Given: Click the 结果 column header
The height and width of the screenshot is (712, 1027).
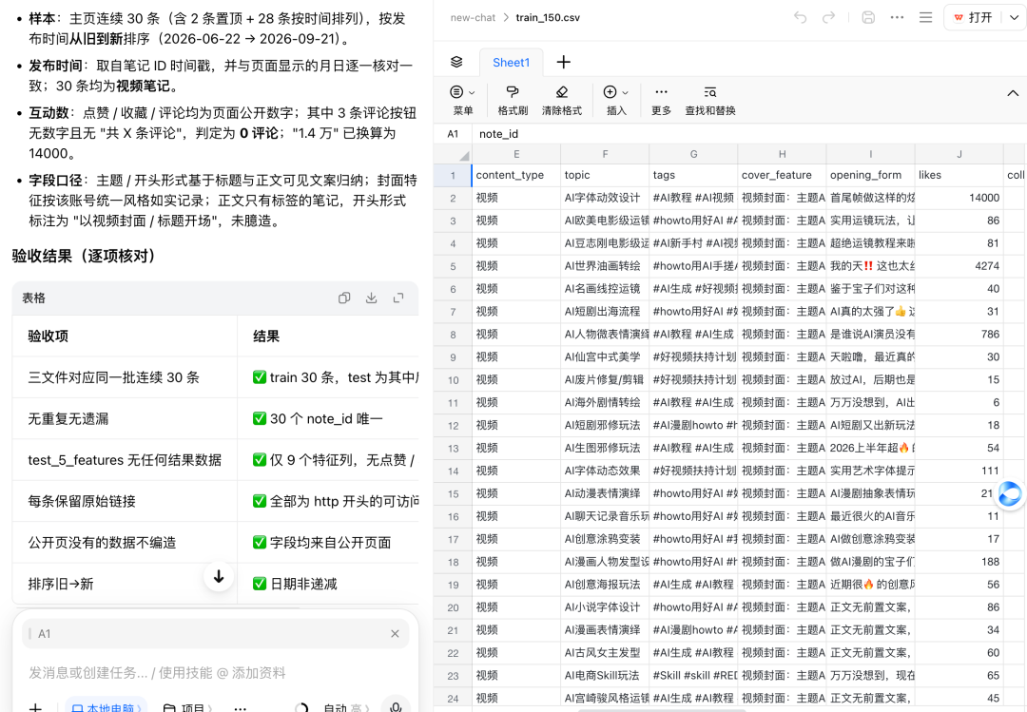Looking at the screenshot, I should pos(328,336).
